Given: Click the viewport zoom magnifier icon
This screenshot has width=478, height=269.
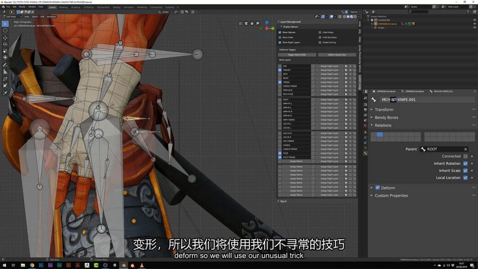Looking at the screenshot, I should (x=258, y=23).
